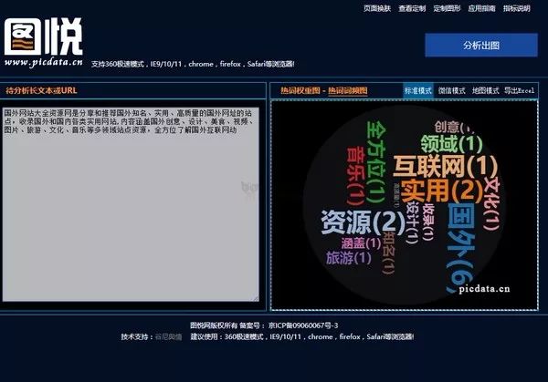The width and height of the screenshot is (548, 382).
Task: Click the www.picdata.cn logo text
Action: click(x=44, y=62)
